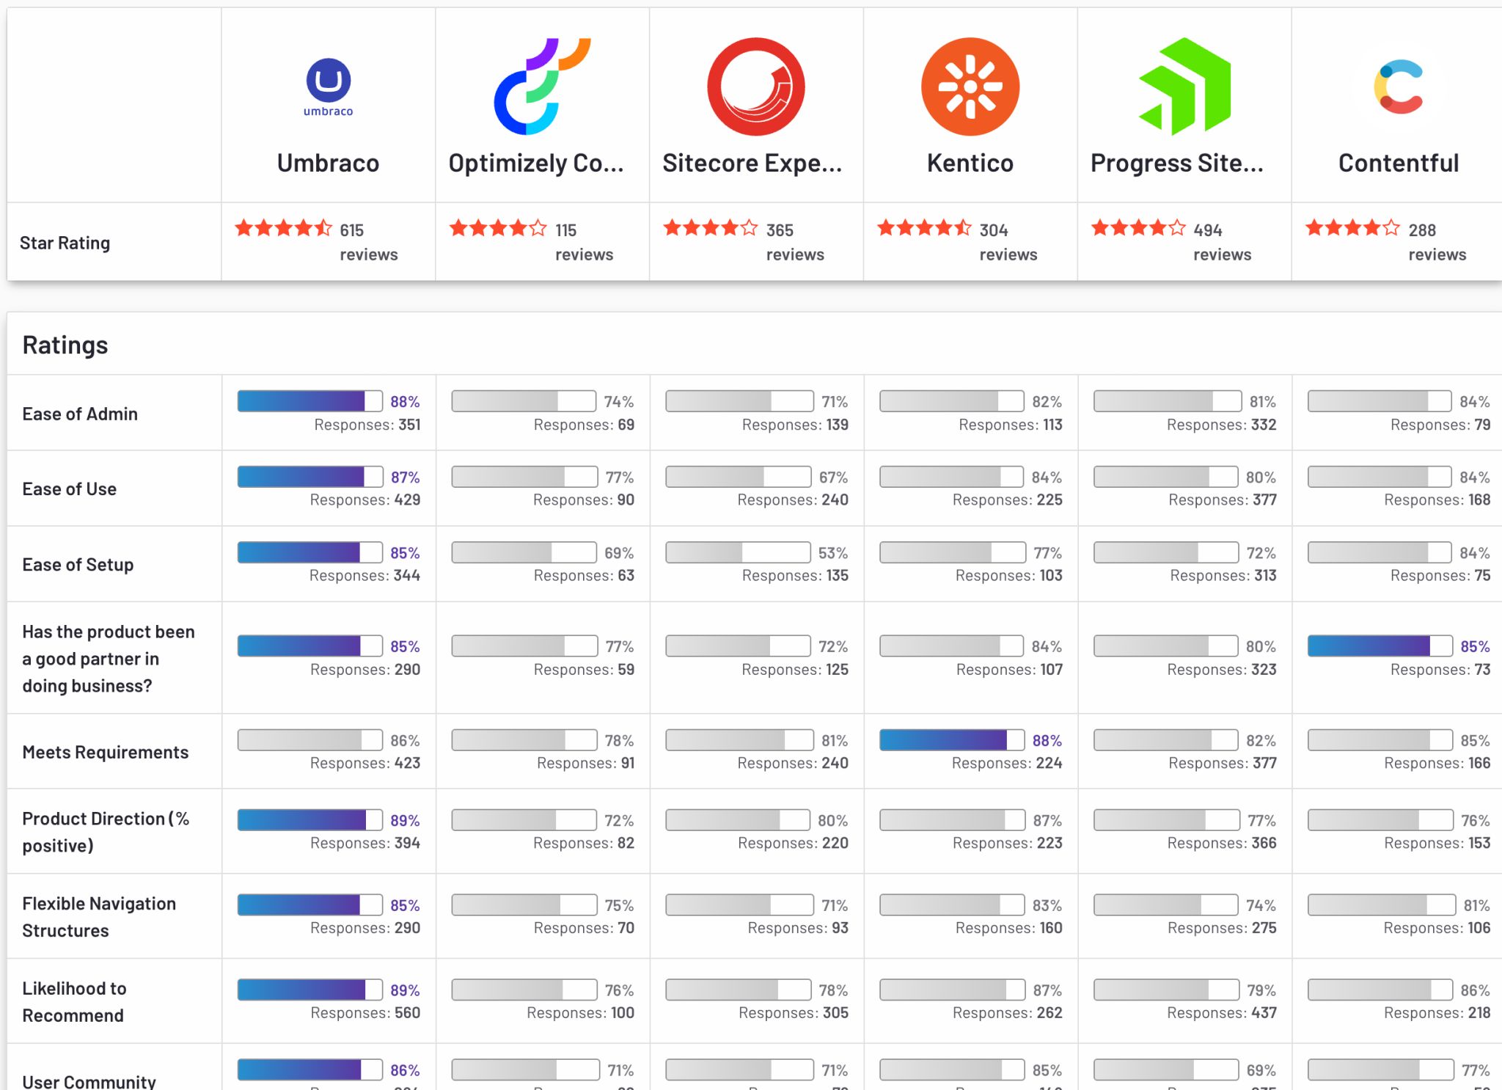Click Contentful's 85% good partner bar
The width and height of the screenshot is (1502, 1090).
pyautogui.click(x=1380, y=646)
